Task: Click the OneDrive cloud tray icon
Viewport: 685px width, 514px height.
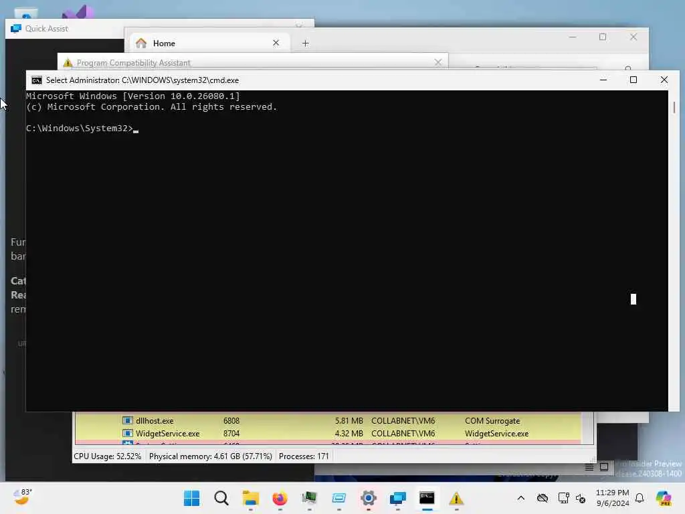Action: [542, 498]
